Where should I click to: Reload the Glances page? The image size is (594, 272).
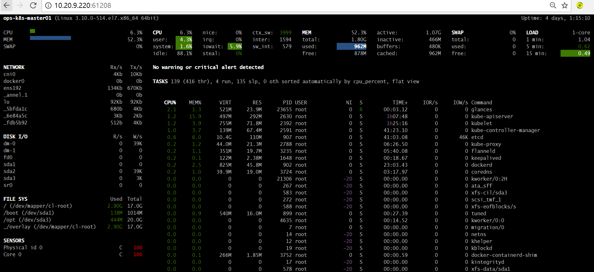33,5
